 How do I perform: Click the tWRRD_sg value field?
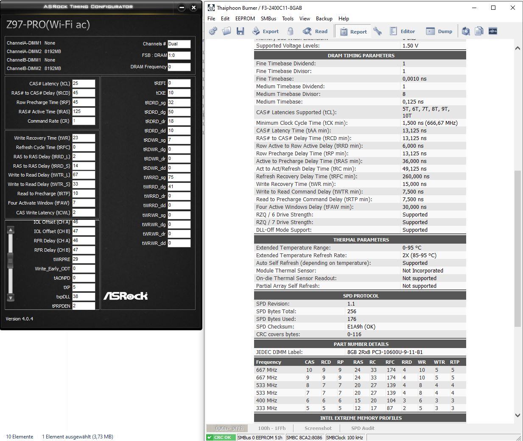(x=179, y=177)
